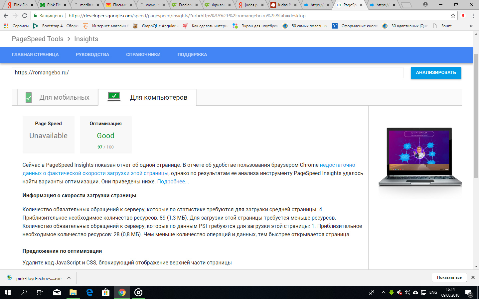Open the Экран для ноутбука bookmark
Viewport: 479px width, 299px height.
pyautogui.click(x=255, y=26)
